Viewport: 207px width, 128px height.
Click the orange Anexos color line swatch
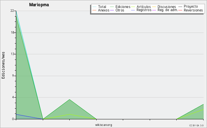coord(95,10)
